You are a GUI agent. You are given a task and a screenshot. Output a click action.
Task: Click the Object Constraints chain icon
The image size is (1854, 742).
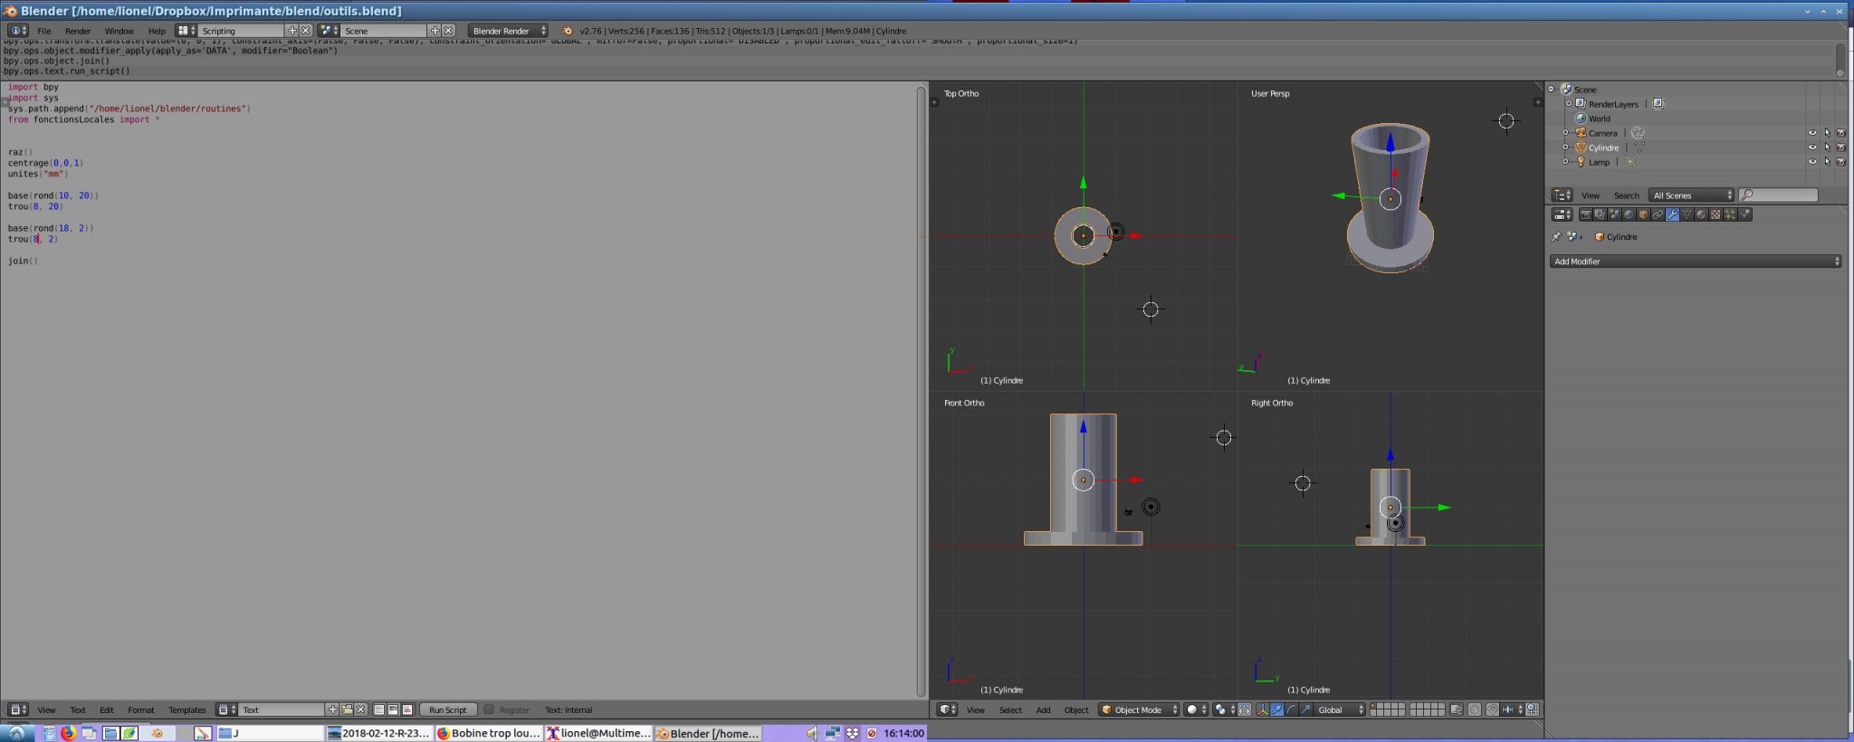point(1658,214)
